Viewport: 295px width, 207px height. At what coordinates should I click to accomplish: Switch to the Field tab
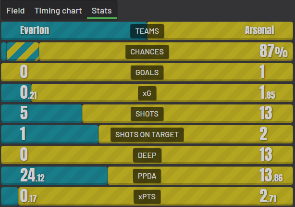click(x=15, y=10)
